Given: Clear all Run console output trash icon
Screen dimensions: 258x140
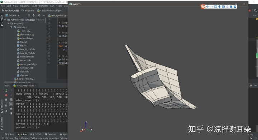Looking at the screenshot, I should tap(11, 113).
